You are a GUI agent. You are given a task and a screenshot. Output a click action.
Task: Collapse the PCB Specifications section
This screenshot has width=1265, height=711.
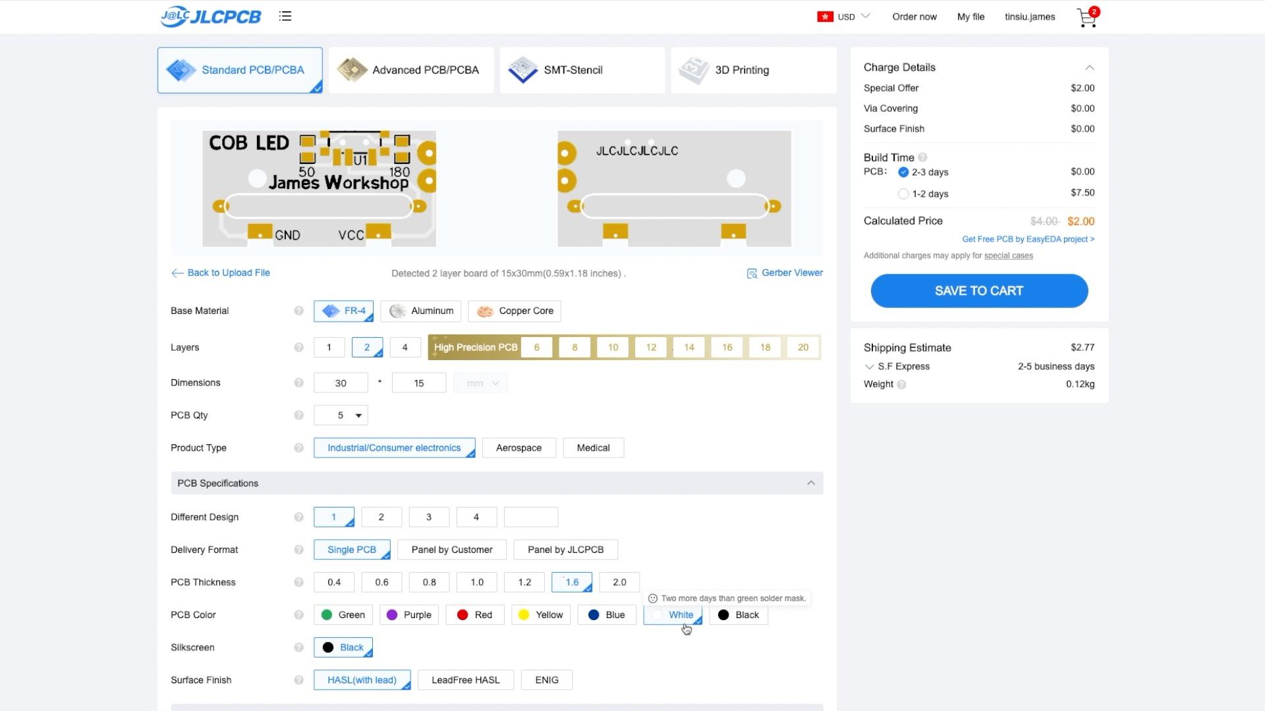coord(810,483)
